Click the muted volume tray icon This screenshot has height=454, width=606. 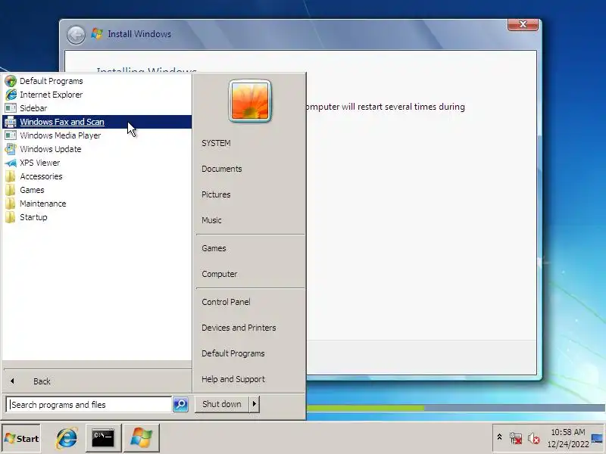pyautogui.click(x=534, y=439)
